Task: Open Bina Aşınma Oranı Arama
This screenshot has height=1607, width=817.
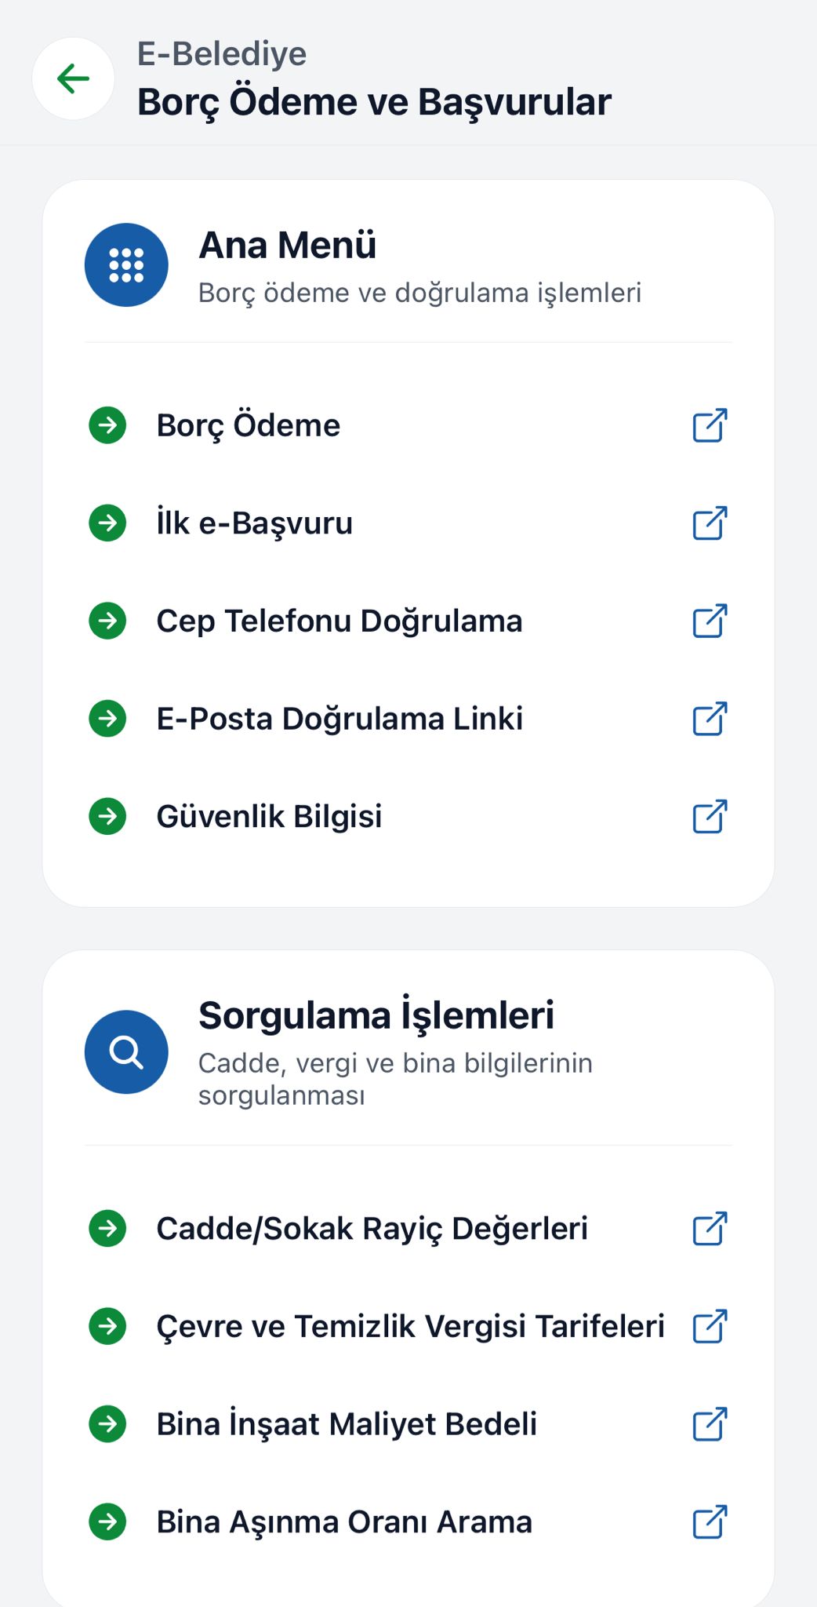Action: coord(344,1522)
